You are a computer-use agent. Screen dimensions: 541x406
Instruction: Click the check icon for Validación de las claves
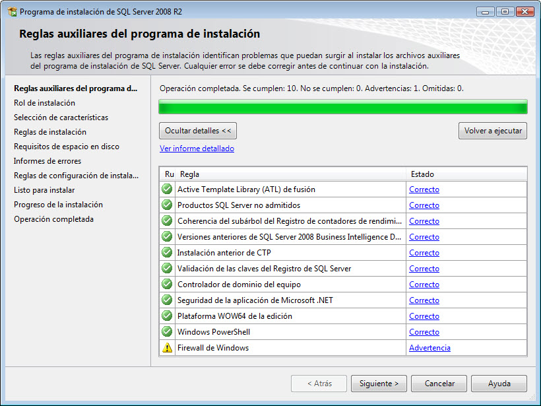(x=167, y=269)
